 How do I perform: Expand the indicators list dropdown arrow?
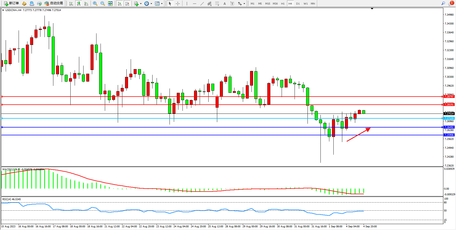point(141,3)
